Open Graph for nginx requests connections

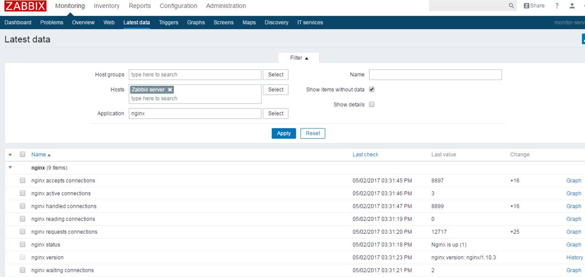(574, 232)
